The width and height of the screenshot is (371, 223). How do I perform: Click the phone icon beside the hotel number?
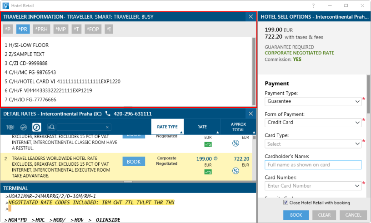coord(108,114)
